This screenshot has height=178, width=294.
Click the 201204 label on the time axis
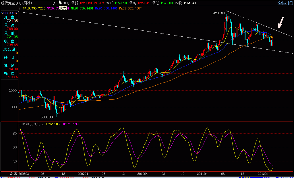click(x=263, y=174)
